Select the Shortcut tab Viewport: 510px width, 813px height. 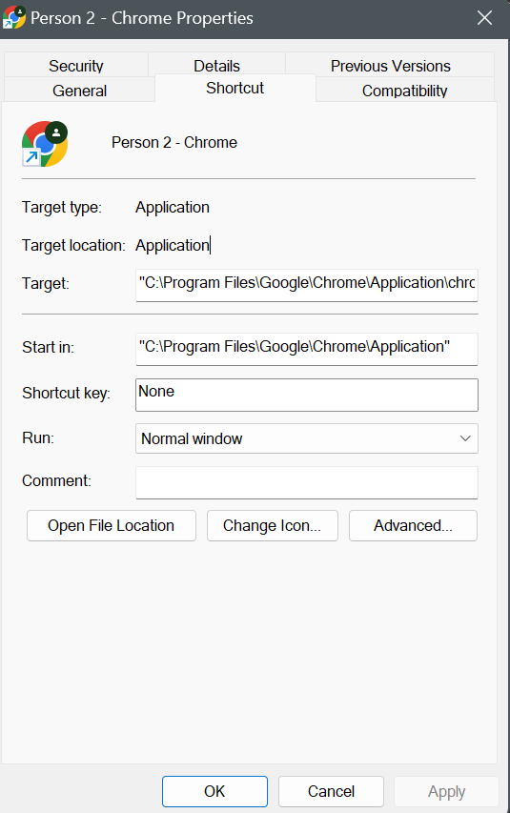click(235, 88)
